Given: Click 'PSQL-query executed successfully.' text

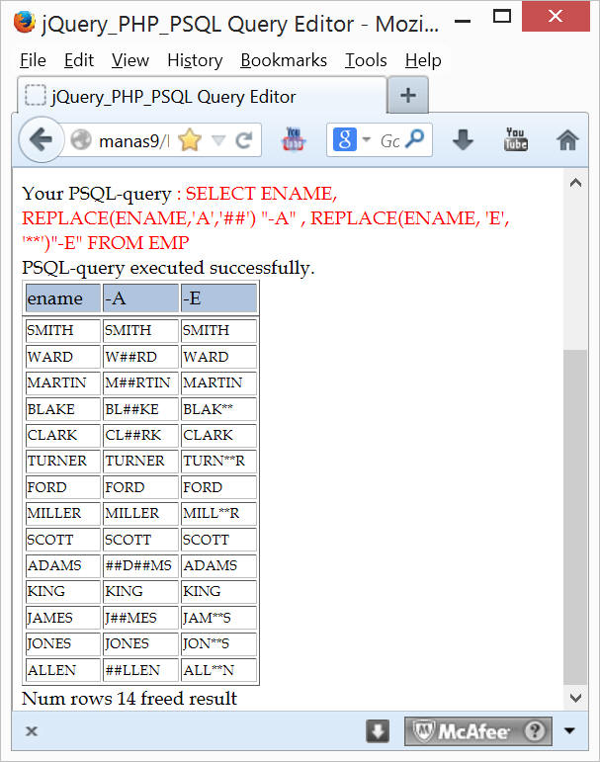Looking at the screenshot, I should (168, 268).
